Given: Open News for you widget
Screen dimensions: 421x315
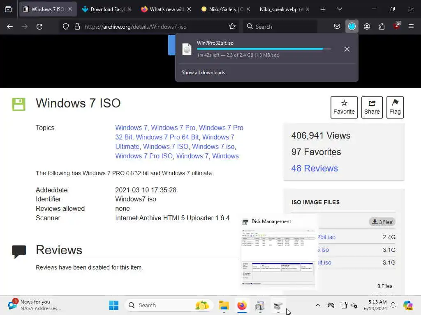Looking at the screenshot, I should 35,305.
